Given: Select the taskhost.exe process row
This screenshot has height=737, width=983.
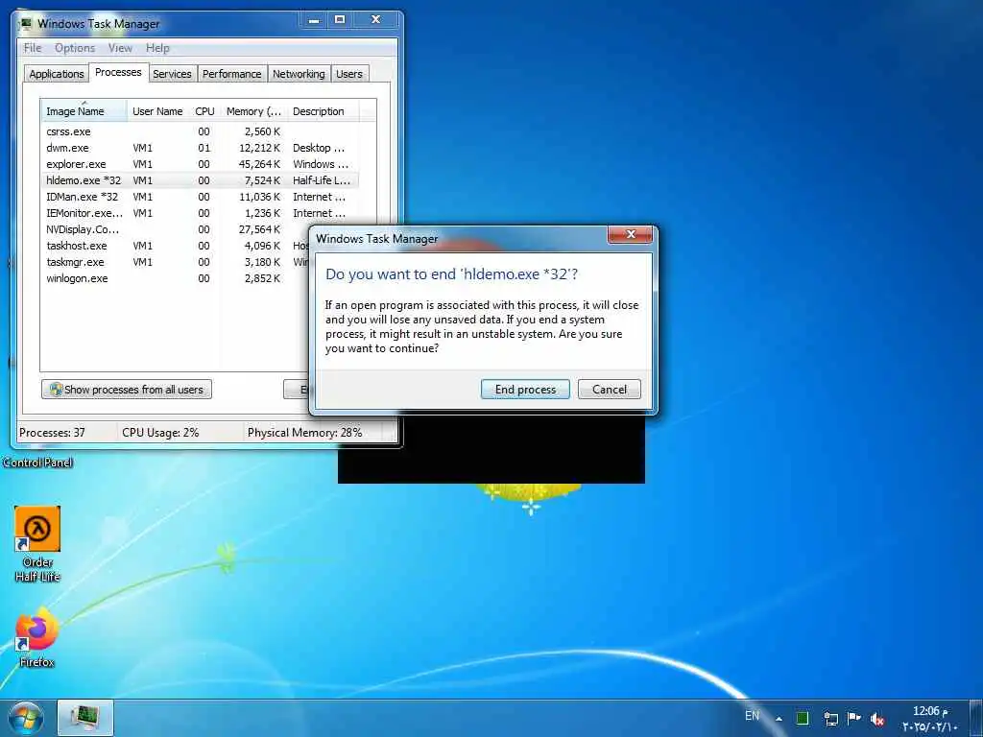Looking at the screenshot, I should pyautogui.click(x=176, y=246).
